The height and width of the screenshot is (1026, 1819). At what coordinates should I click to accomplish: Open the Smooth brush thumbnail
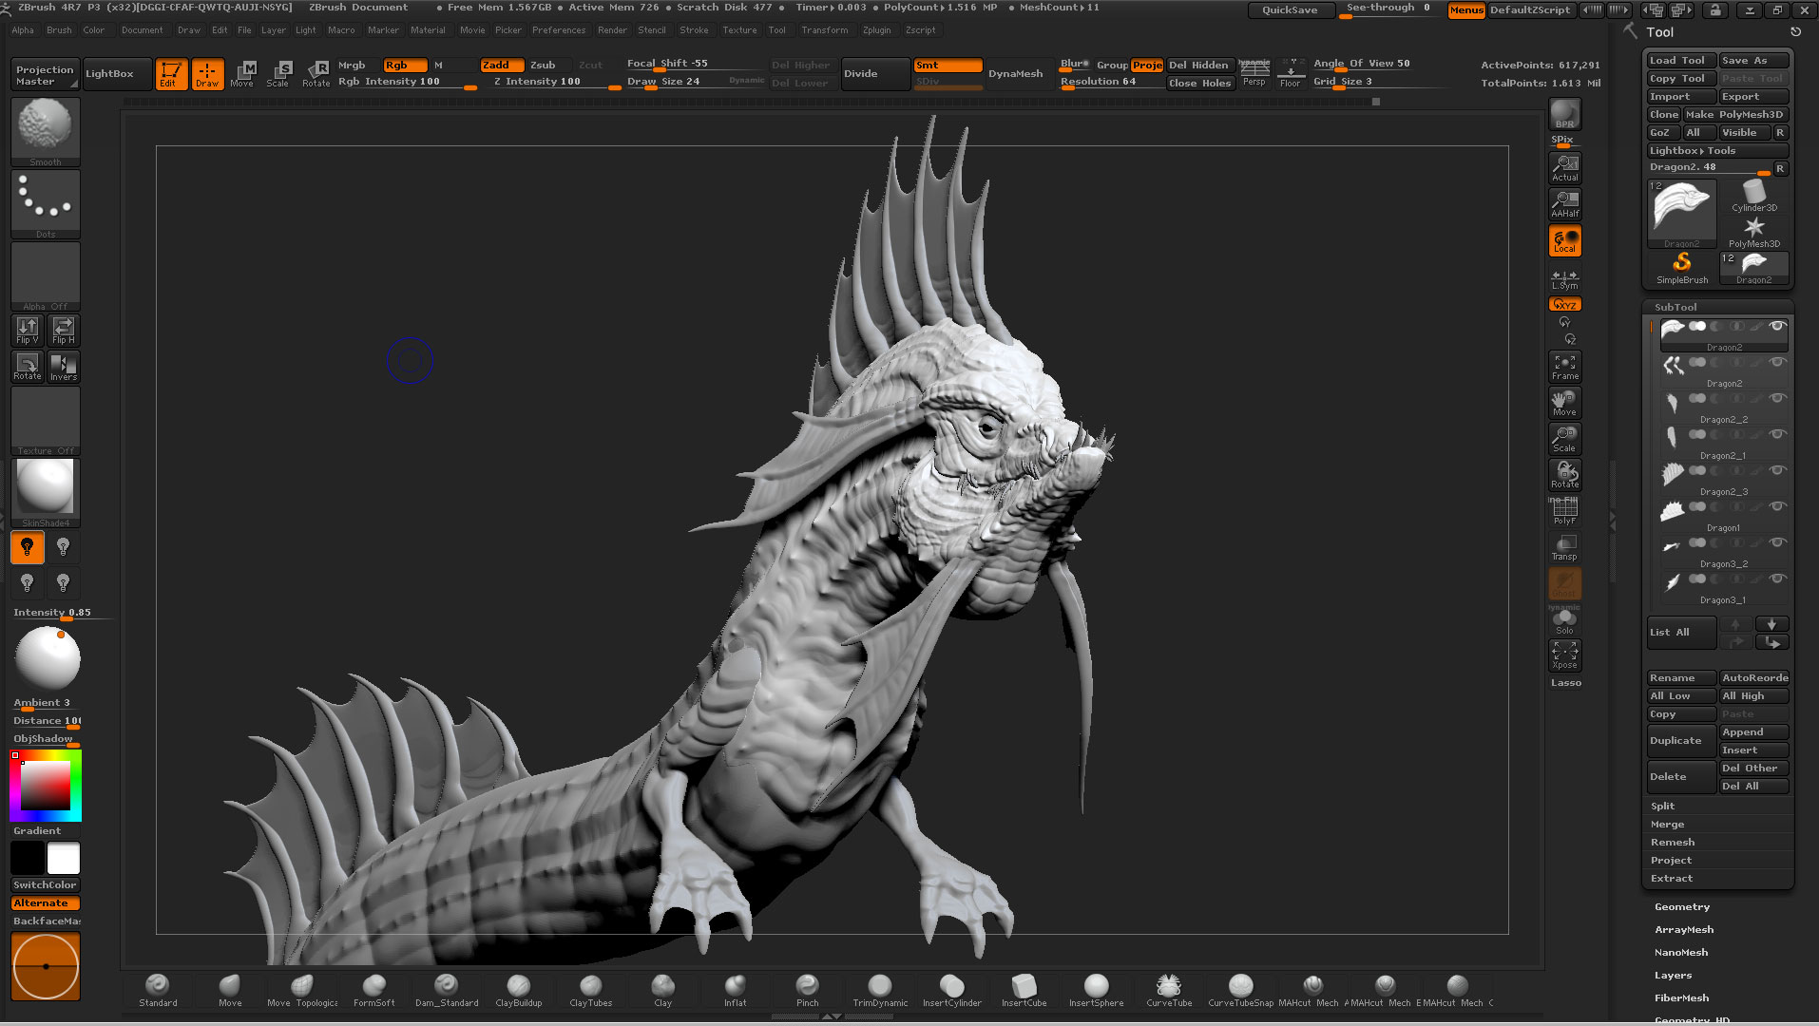(46, 132)
